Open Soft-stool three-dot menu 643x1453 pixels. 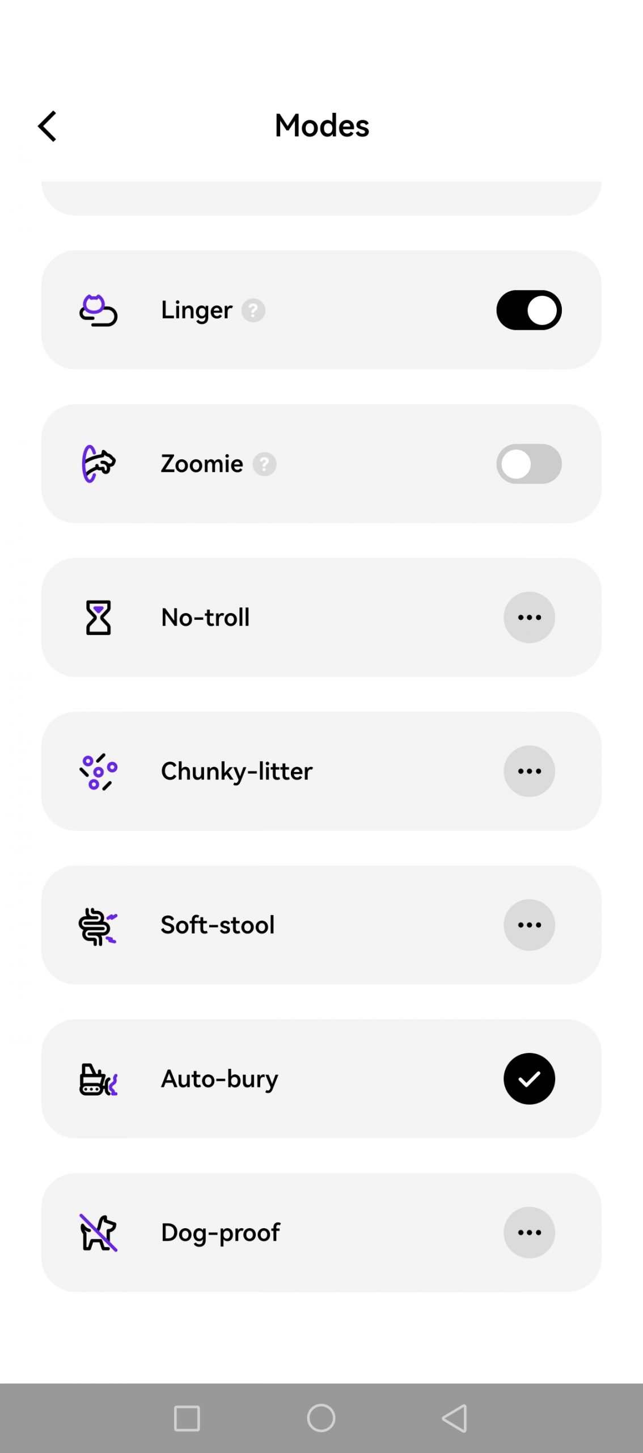528,925
